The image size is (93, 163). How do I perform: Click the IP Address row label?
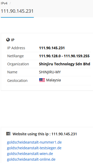click(16, 48)
